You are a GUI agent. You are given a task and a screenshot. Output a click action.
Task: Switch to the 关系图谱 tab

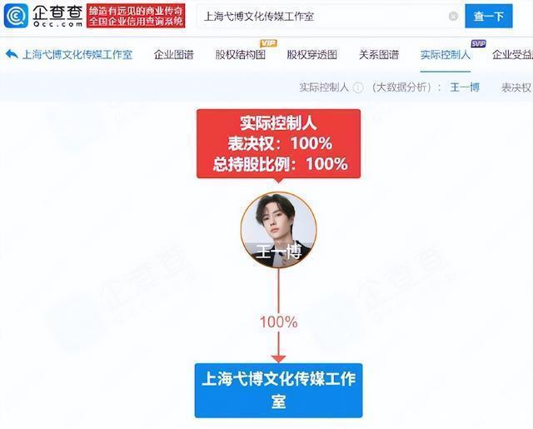tap(379, 55)
